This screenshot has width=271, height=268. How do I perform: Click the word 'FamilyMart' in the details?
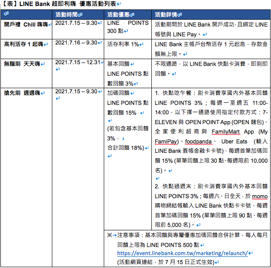(226, 132)
